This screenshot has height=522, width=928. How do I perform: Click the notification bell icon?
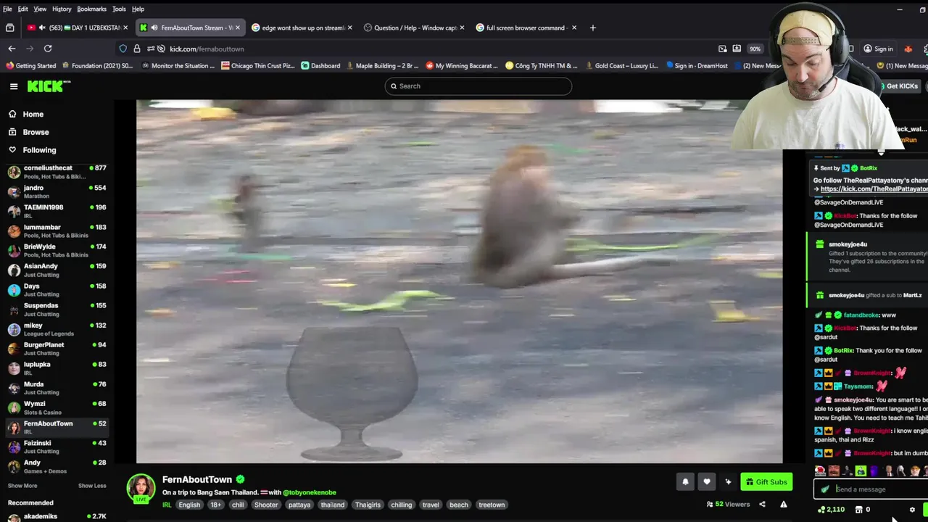click(685, 481)
